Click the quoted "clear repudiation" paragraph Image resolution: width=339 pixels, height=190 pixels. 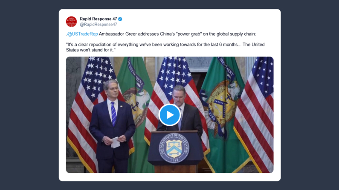click(165, 47)
